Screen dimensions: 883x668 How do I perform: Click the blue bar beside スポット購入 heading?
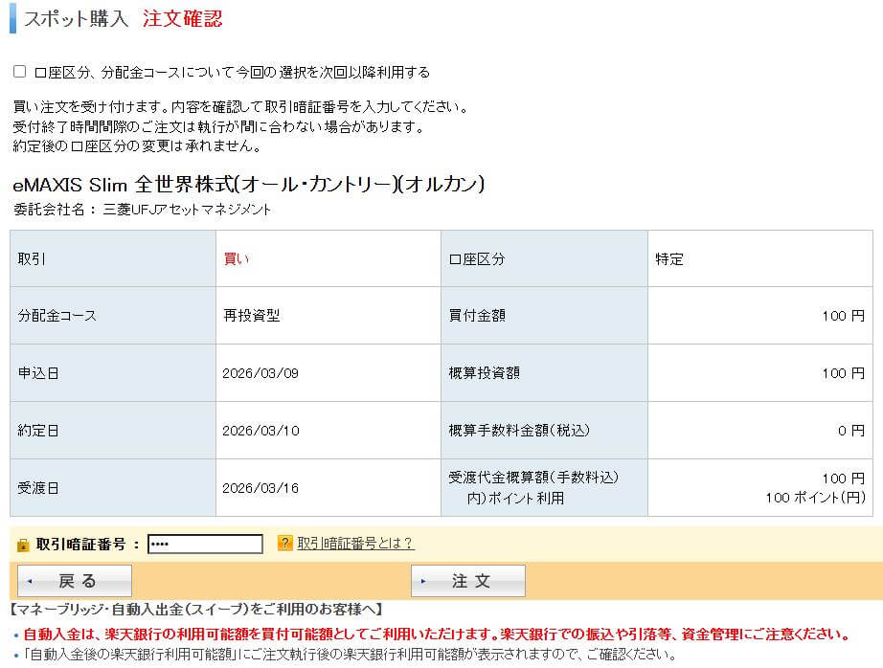(x=12, y=18)
